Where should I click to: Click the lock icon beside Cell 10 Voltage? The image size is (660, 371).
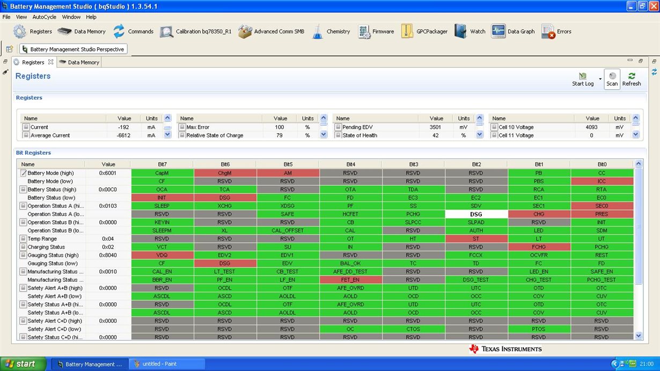[x=494, y=127]
